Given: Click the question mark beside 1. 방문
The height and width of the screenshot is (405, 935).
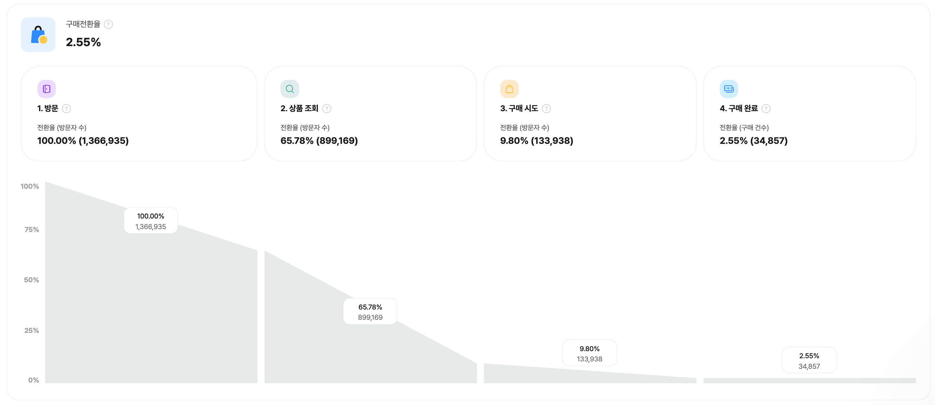Looking at the screenshot, I should [66, 108].
